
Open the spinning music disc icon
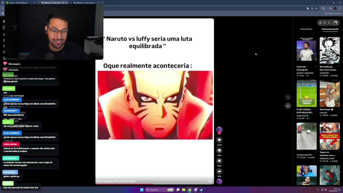point(219,181)
